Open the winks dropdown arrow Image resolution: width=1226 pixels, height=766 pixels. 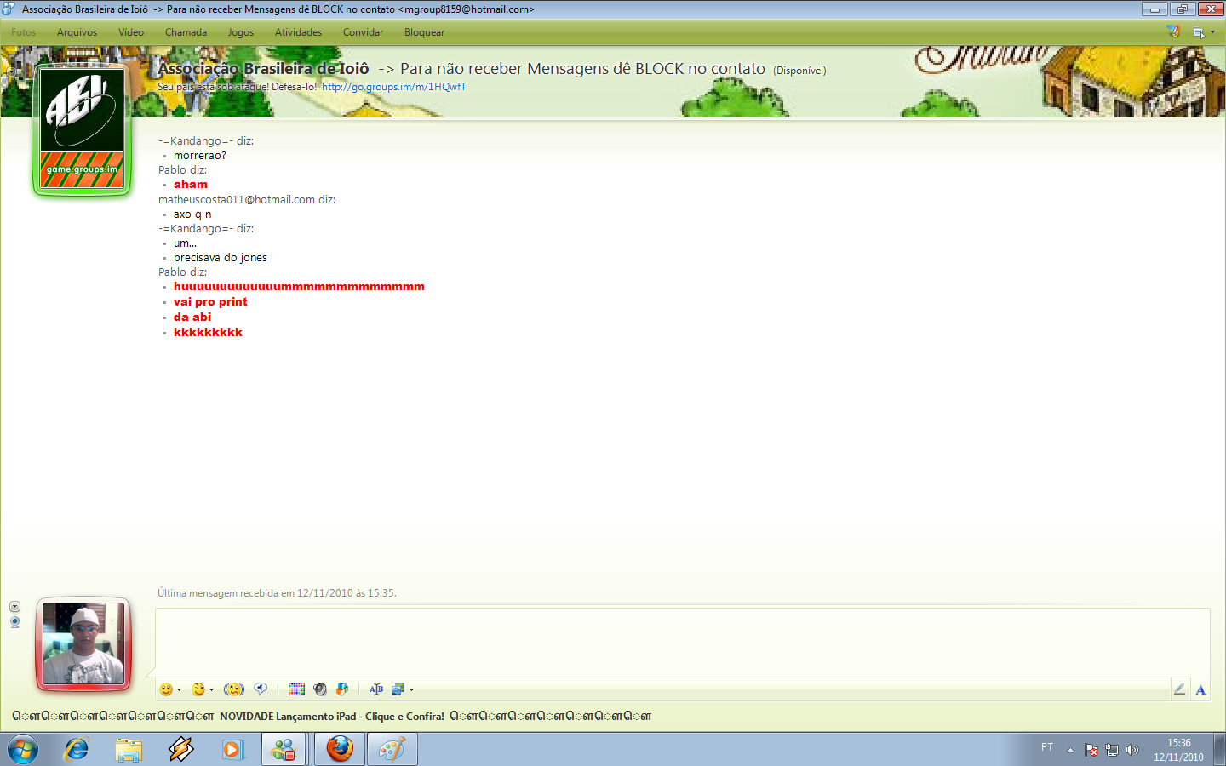211,690
